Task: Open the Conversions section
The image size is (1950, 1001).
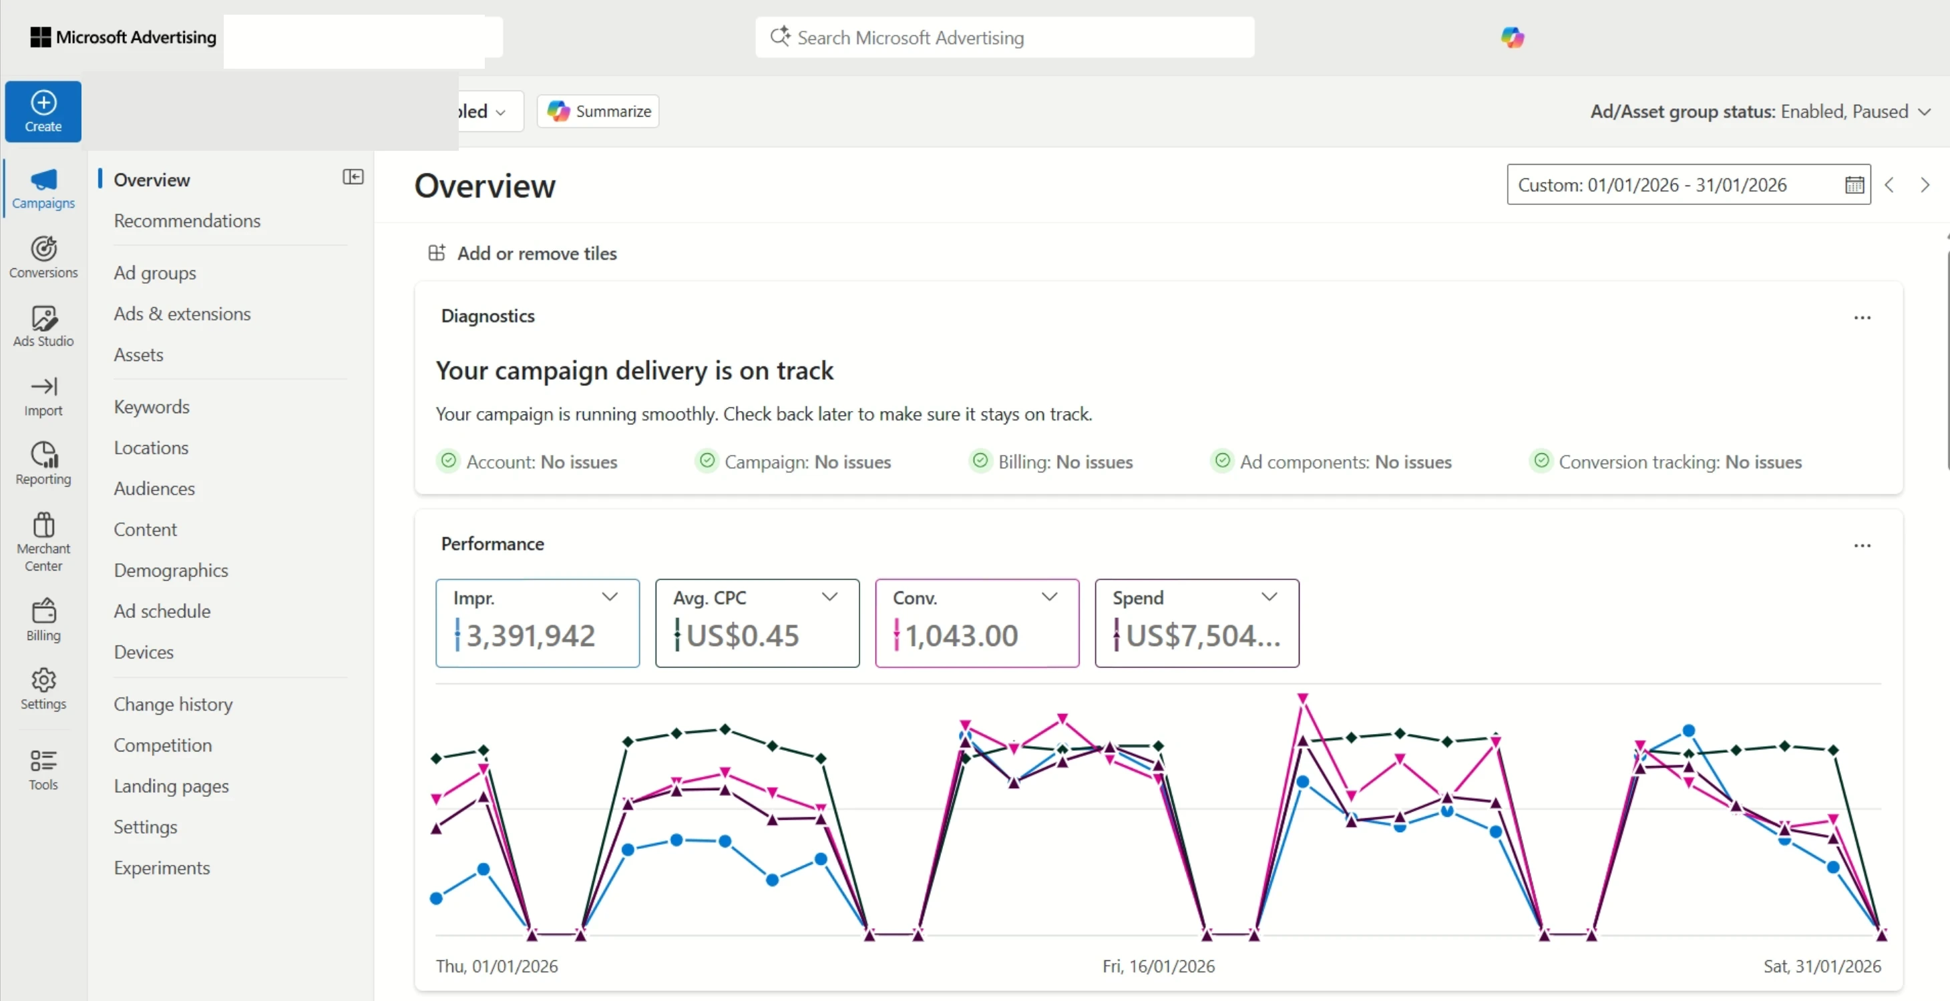Action: click(42, 256)
